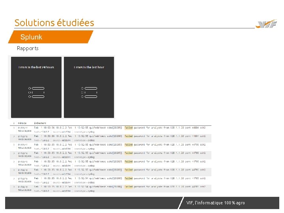Select the "Splunk" orange banner label
Viewport: 284px width, 213px height.
(31, 37)
